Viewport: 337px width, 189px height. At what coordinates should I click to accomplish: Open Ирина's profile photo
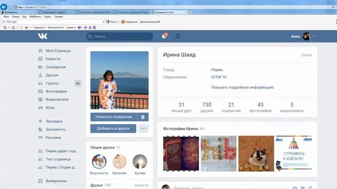click(120, 80)
